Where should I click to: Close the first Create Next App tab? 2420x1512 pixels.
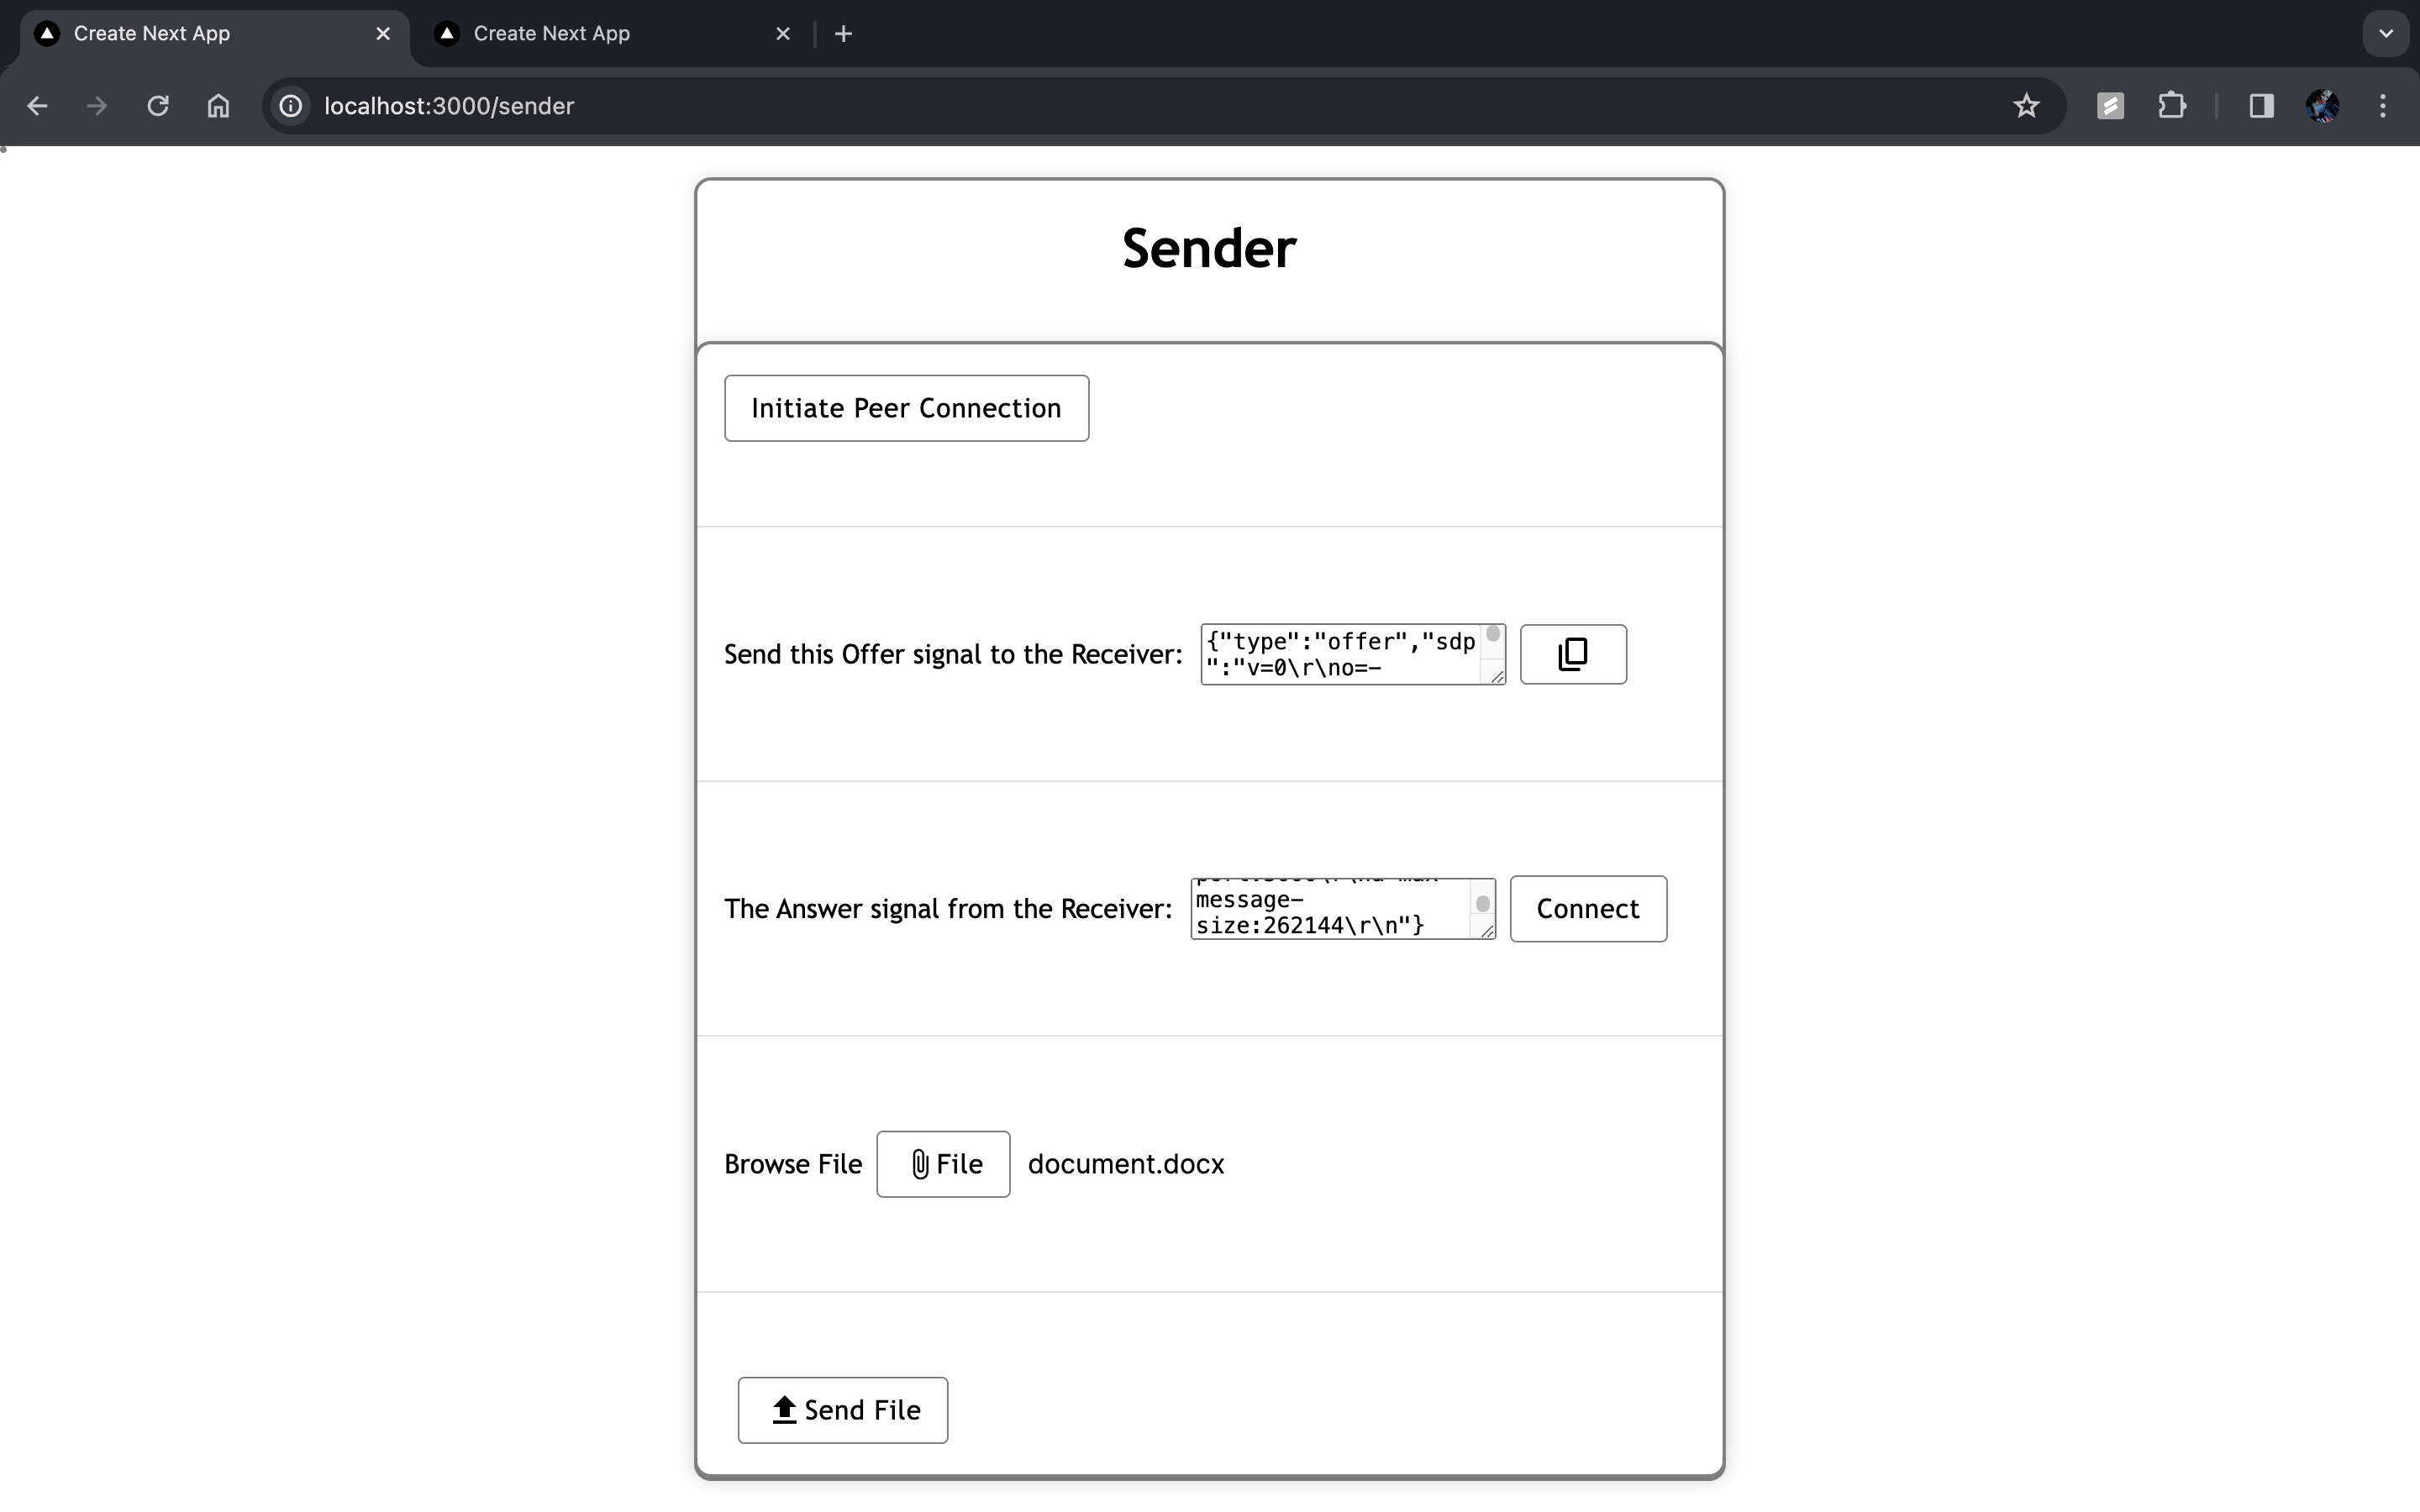tap(383, 34)
